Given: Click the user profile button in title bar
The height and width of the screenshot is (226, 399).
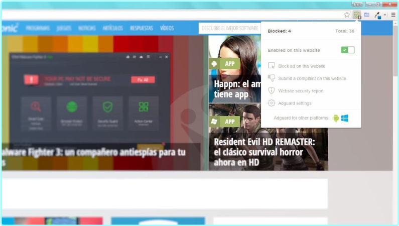Looking at the screenshot, I should click(x=357, y=5).
